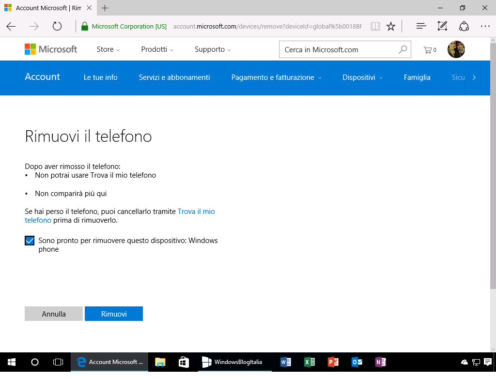Launch OneNote from taskbar
496x379 pixels.
pos(381,362)
